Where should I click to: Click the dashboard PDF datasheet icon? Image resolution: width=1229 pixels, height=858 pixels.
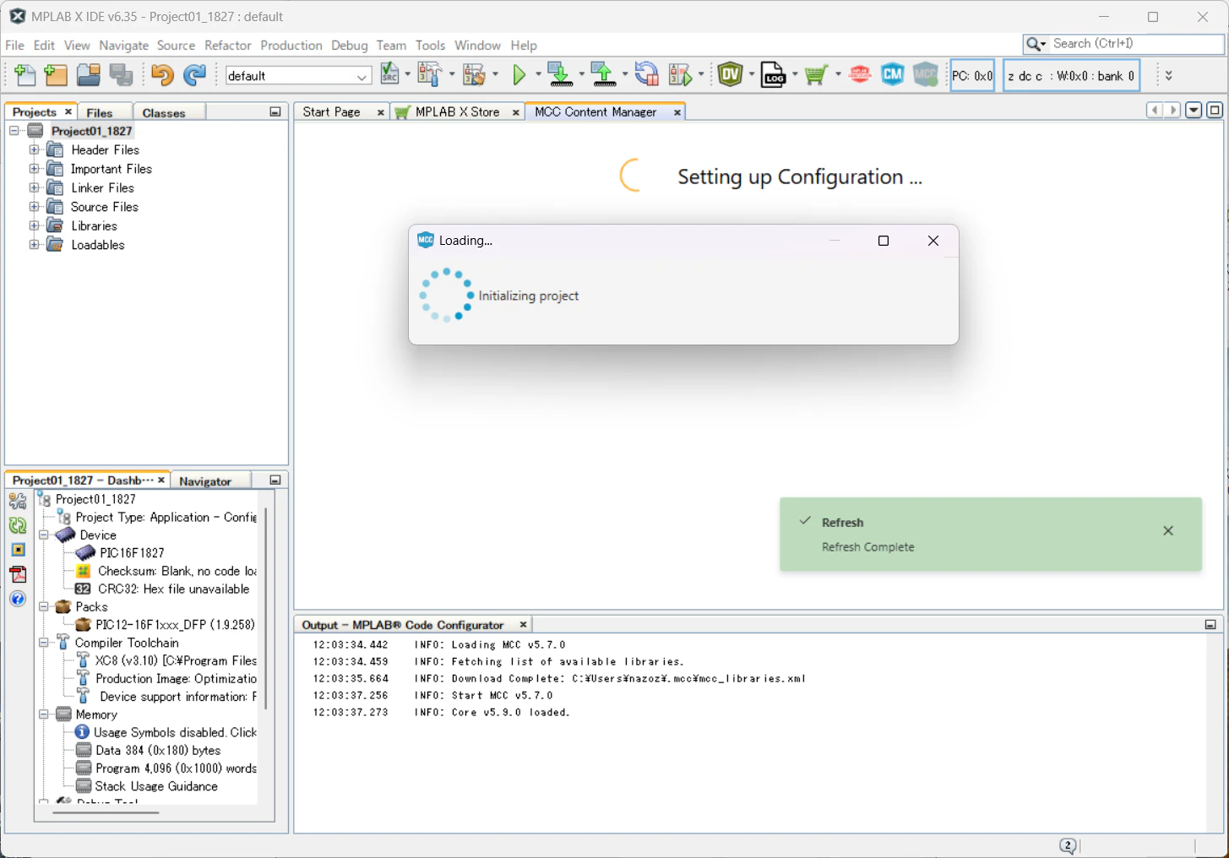pos(18,574)
